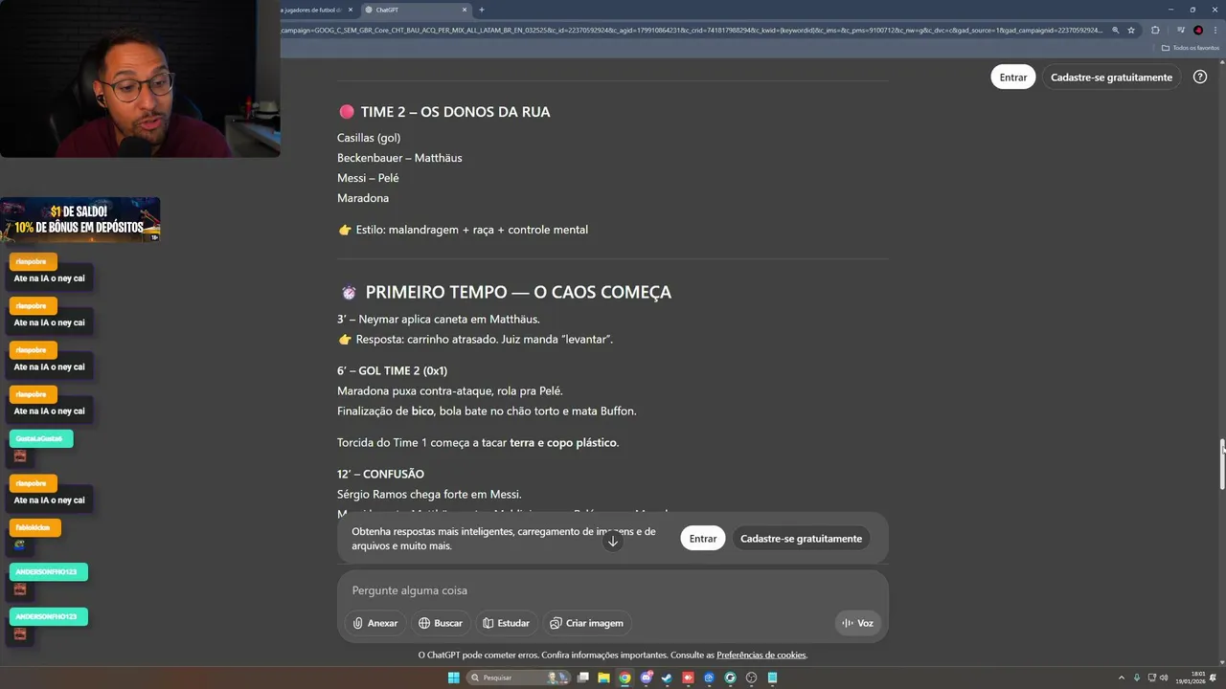Click Cadastre-se gratuitamente in the header
Viewport: 1226px width, 689px height.
[x=1111, y=78]
